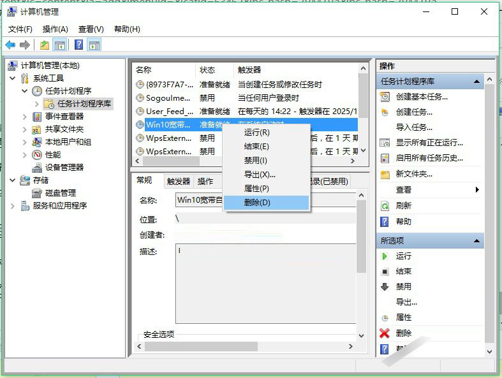
Task: Toggle Show/Hide Action Pane toolbar icon
Action: point(94,45)
